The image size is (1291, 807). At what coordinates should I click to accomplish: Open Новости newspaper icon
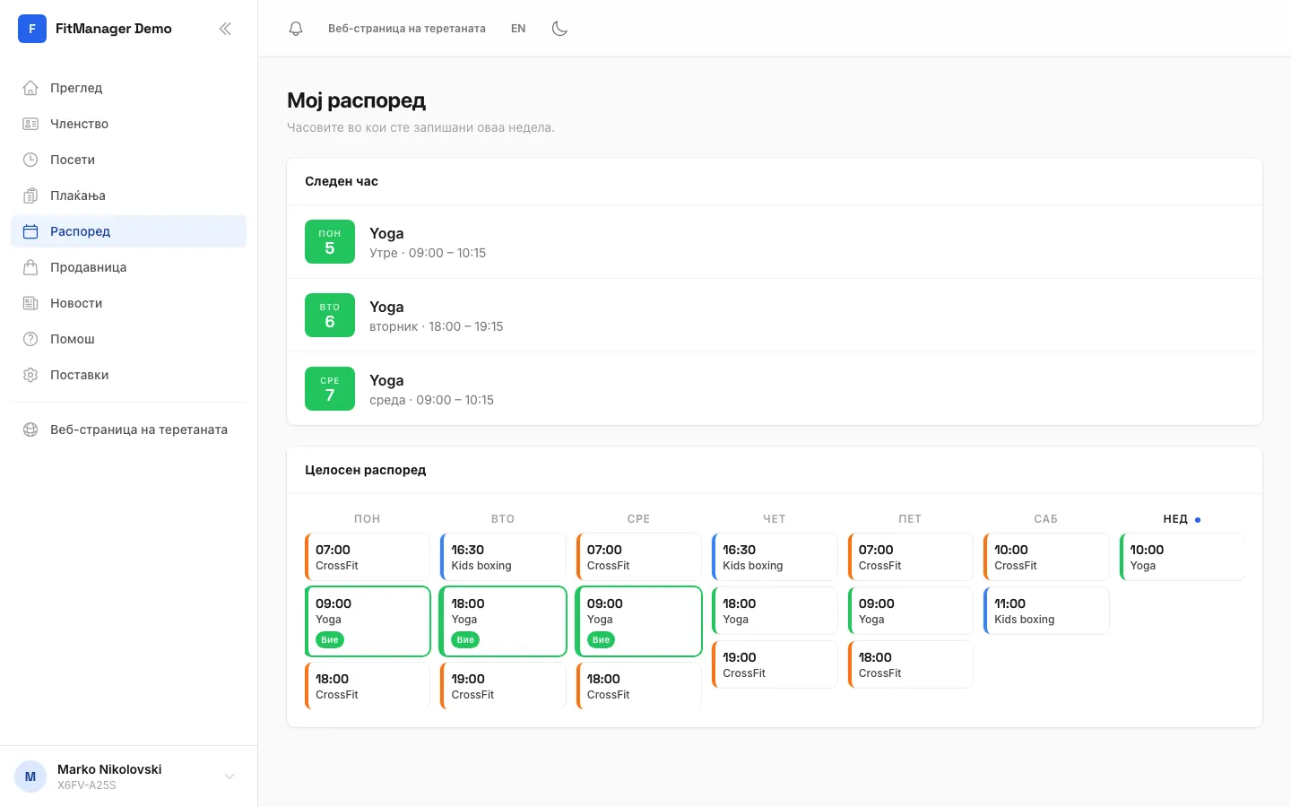30,303
